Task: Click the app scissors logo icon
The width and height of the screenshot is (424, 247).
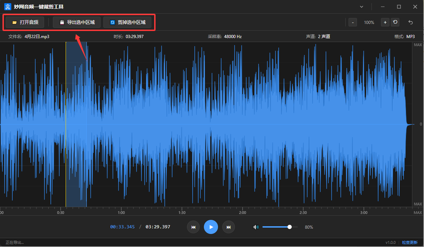Action: [x=8, y=7]
